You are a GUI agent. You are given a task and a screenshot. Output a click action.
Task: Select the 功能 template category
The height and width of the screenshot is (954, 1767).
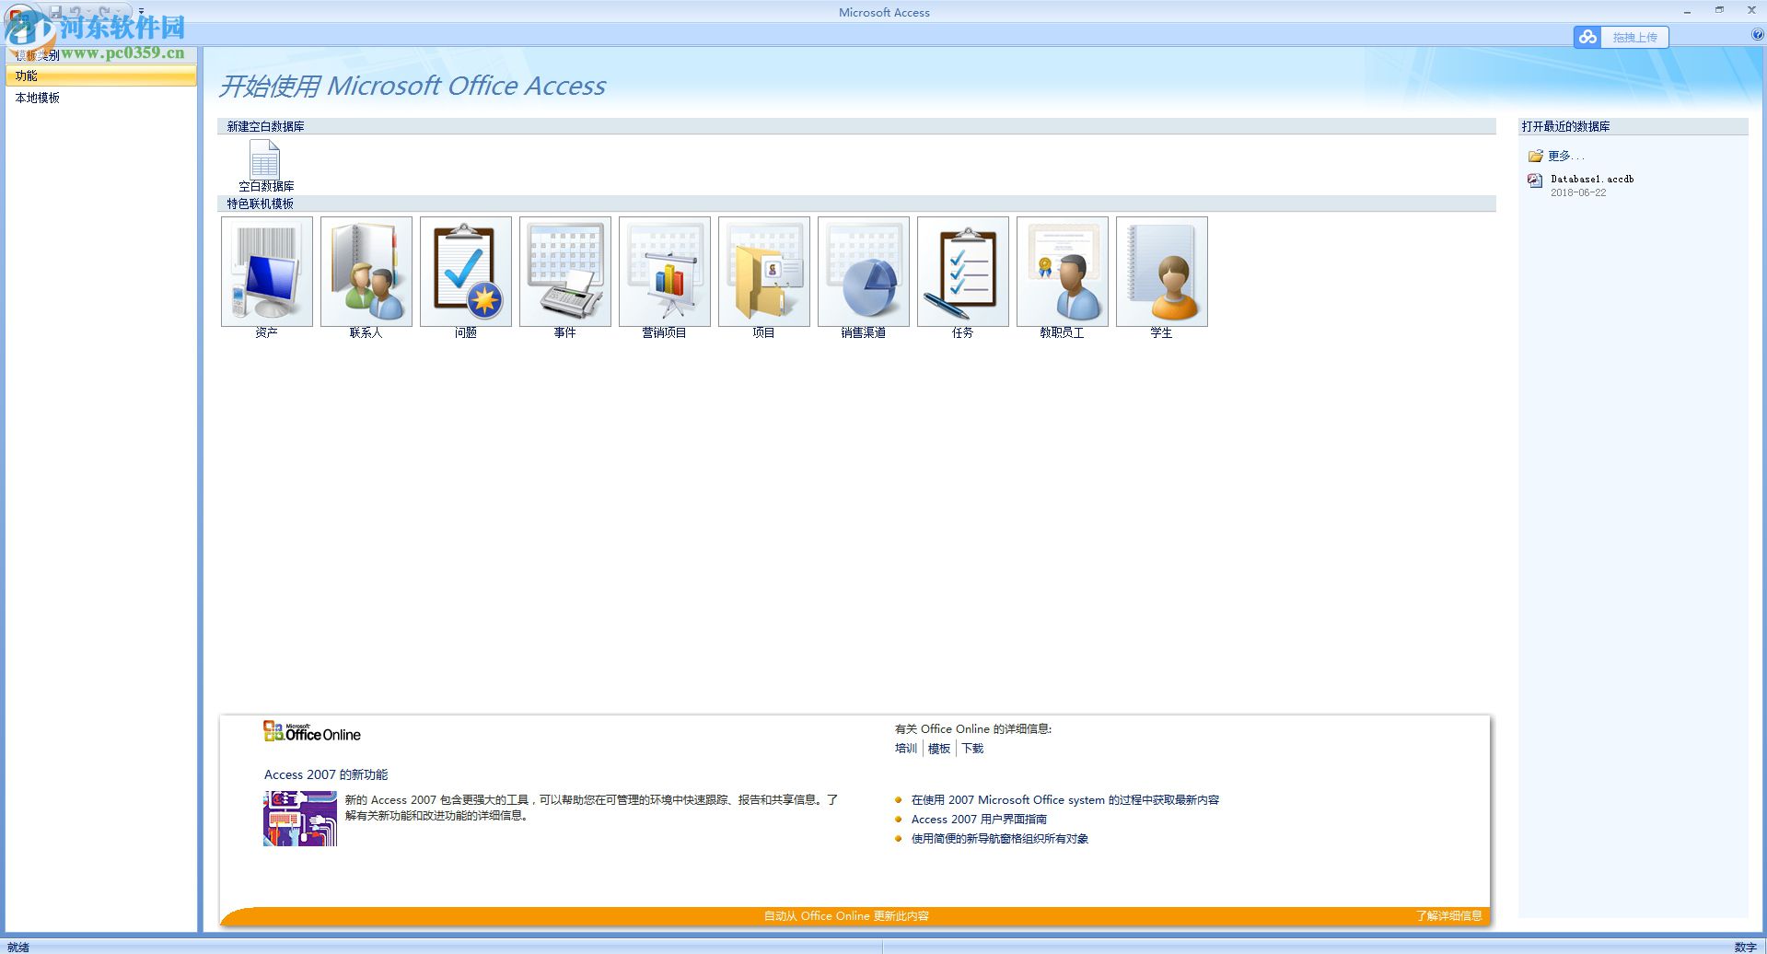[29, 76]
